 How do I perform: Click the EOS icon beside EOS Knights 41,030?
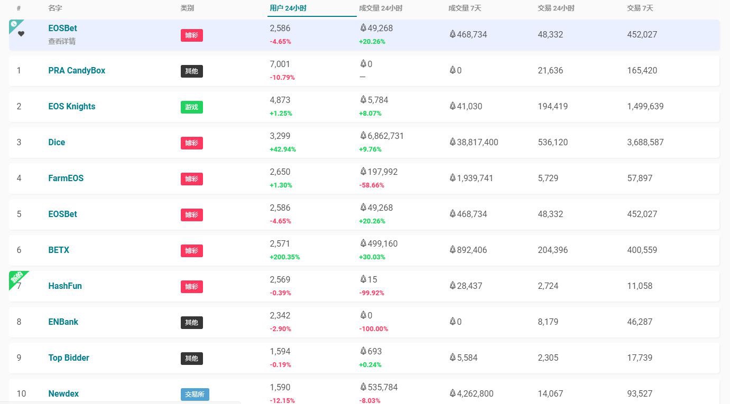point(452,106)
